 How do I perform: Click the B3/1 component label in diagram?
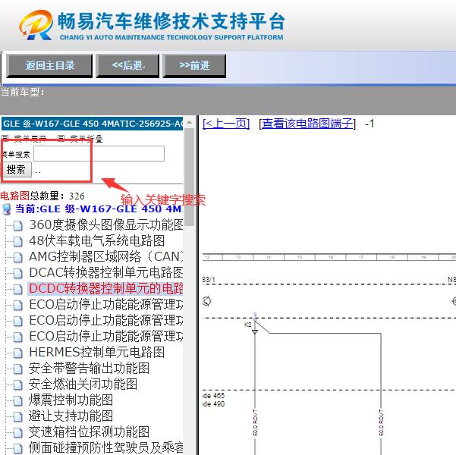point(209,280)
